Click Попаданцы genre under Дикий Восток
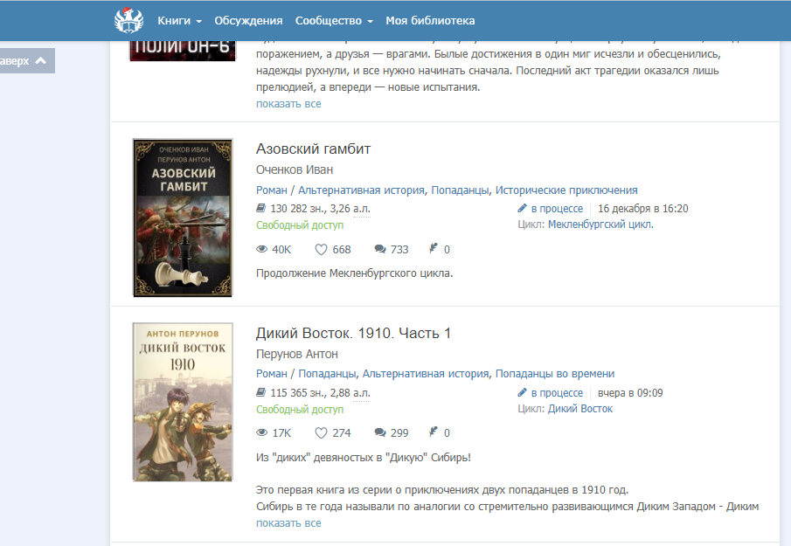Image resolution: width=791 pixels, height=546 pixels. point(327,374)
